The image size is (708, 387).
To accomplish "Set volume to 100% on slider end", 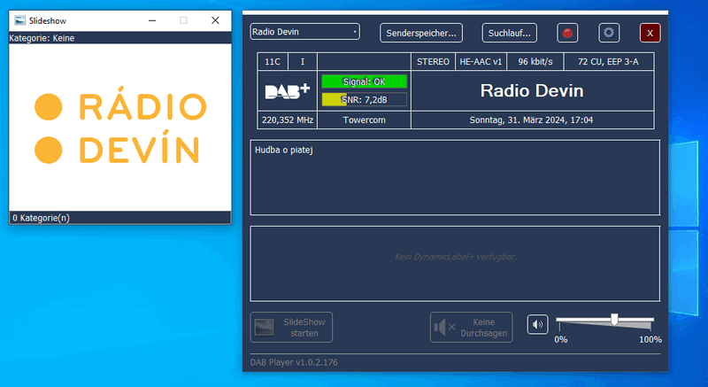I will tap(652, 321).
